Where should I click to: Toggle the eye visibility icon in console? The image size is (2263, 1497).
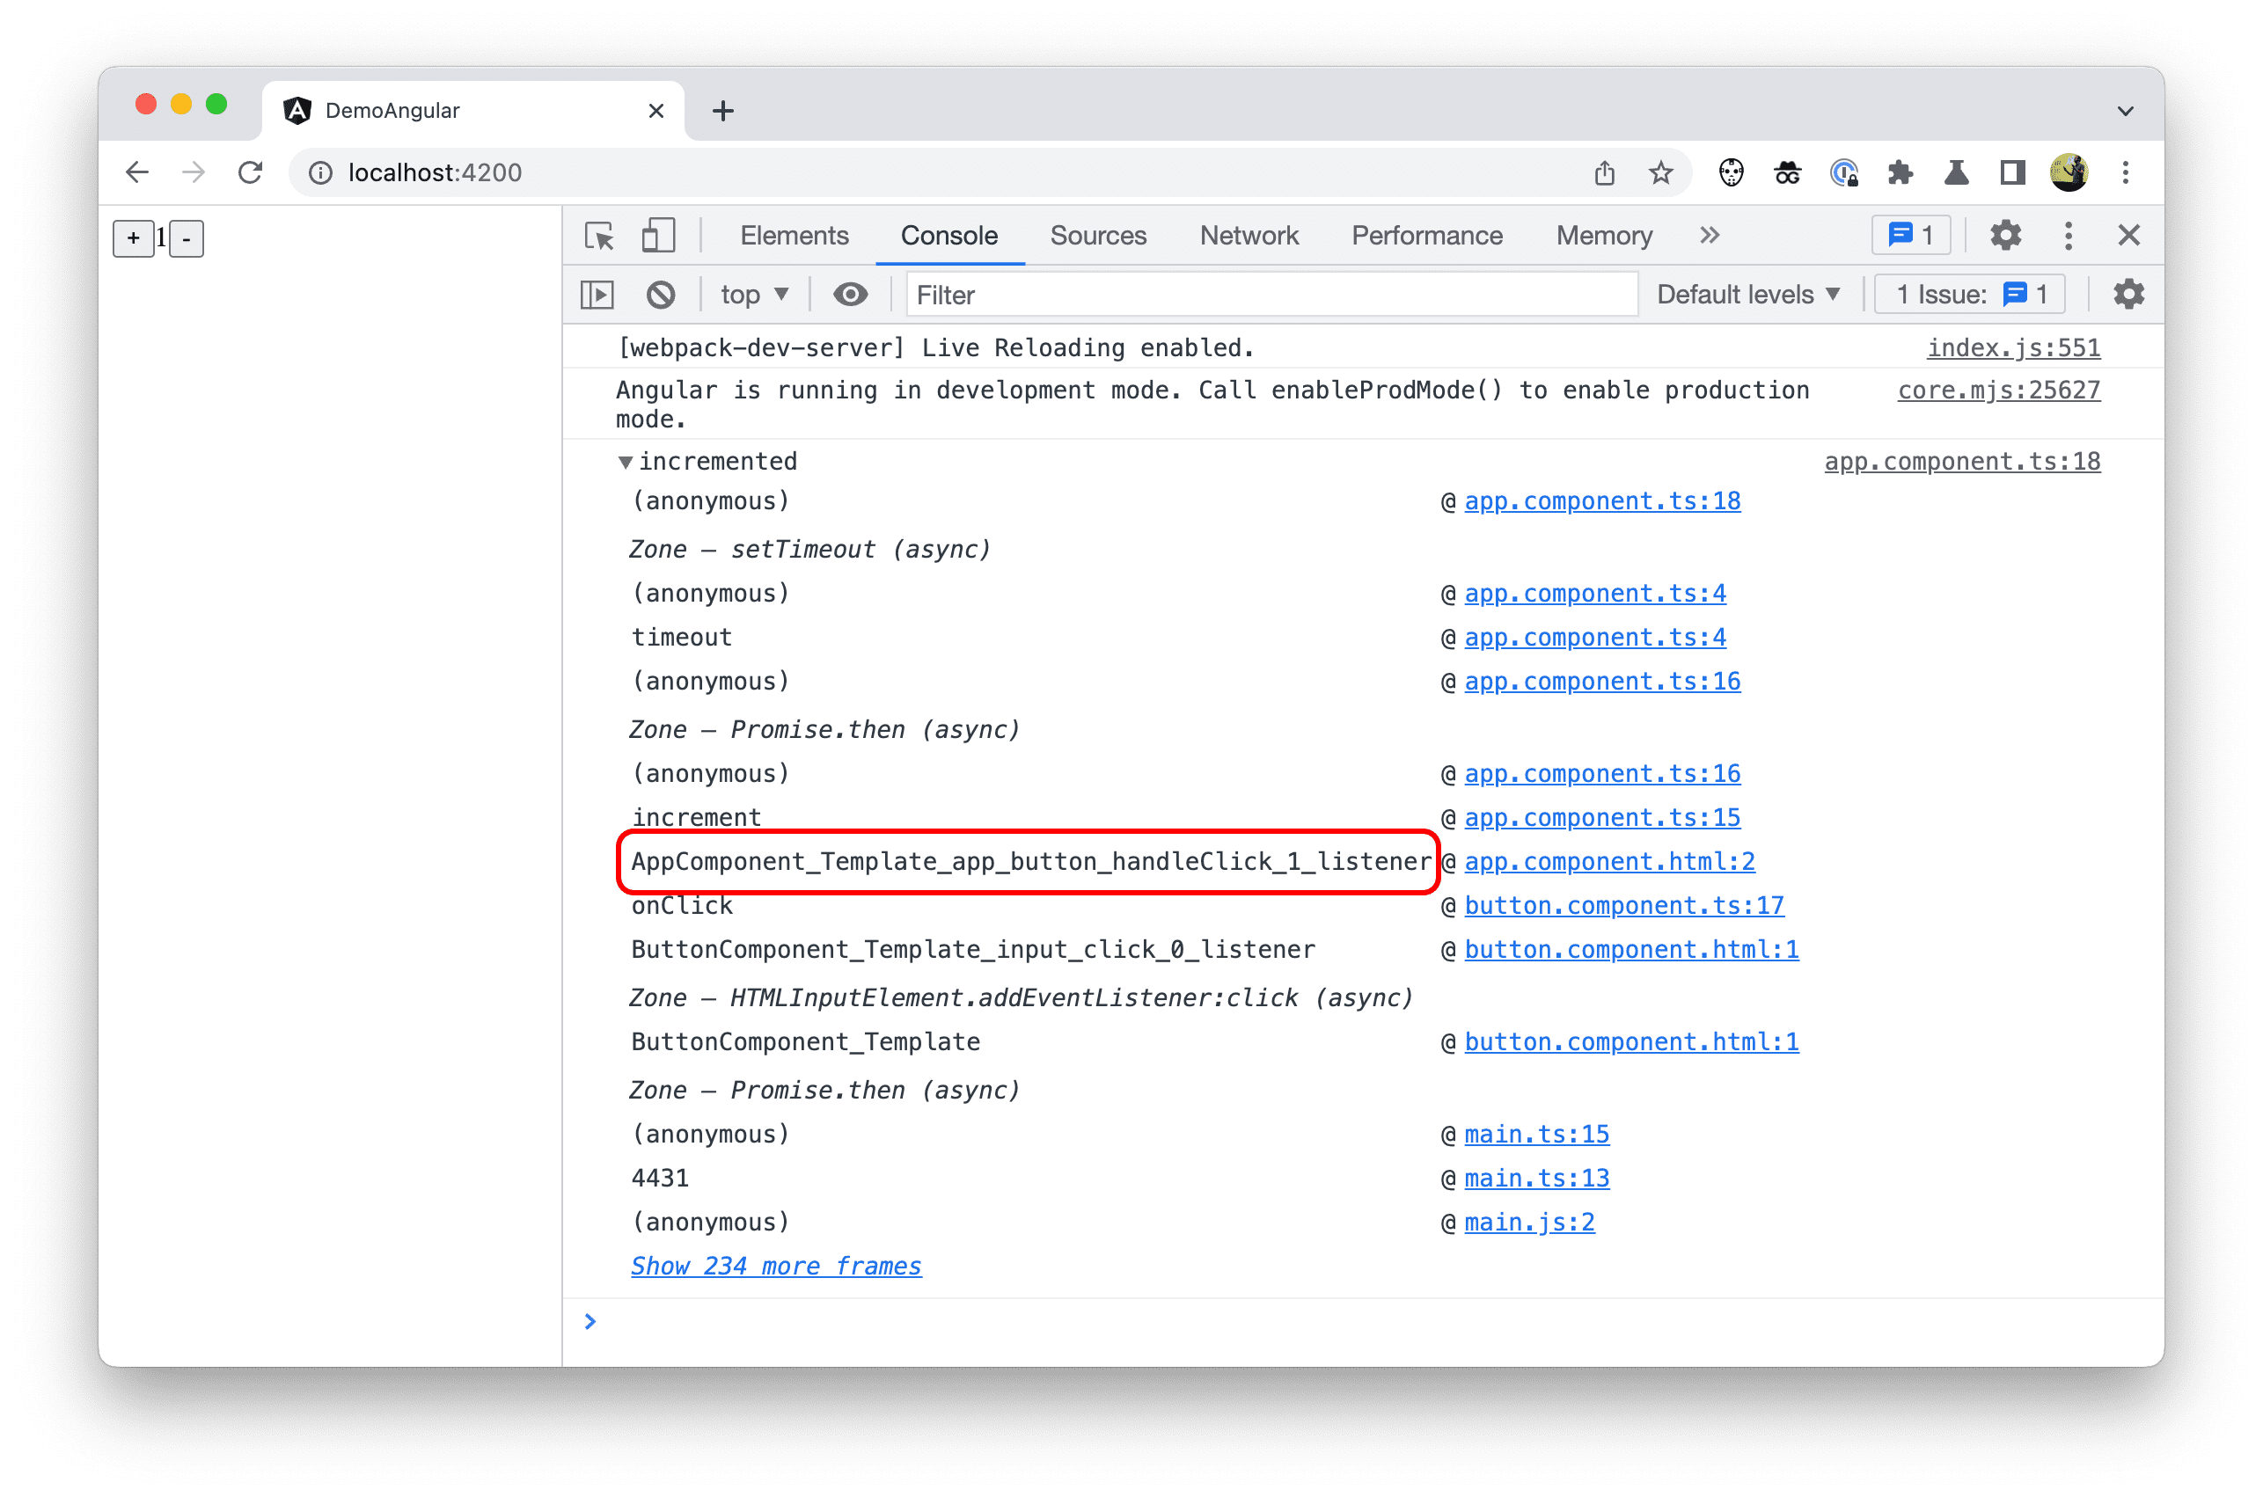pos(849,296)
